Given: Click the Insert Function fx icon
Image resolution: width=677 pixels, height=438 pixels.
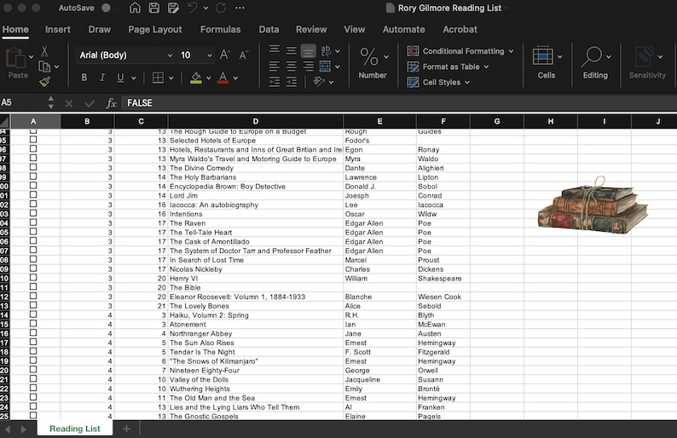Looking at the screenshot, I should click(111, 103).
